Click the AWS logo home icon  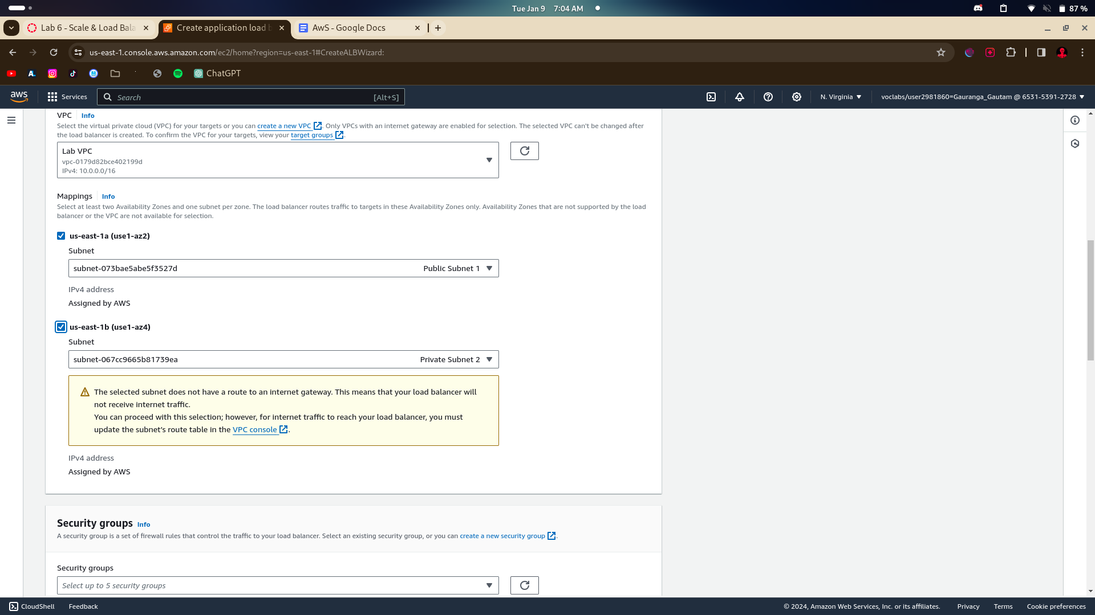[x=19, y=97]
